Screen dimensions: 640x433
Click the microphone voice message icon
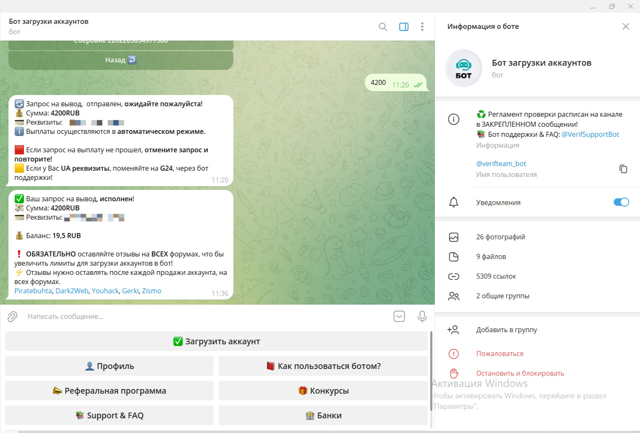(422, 317)
